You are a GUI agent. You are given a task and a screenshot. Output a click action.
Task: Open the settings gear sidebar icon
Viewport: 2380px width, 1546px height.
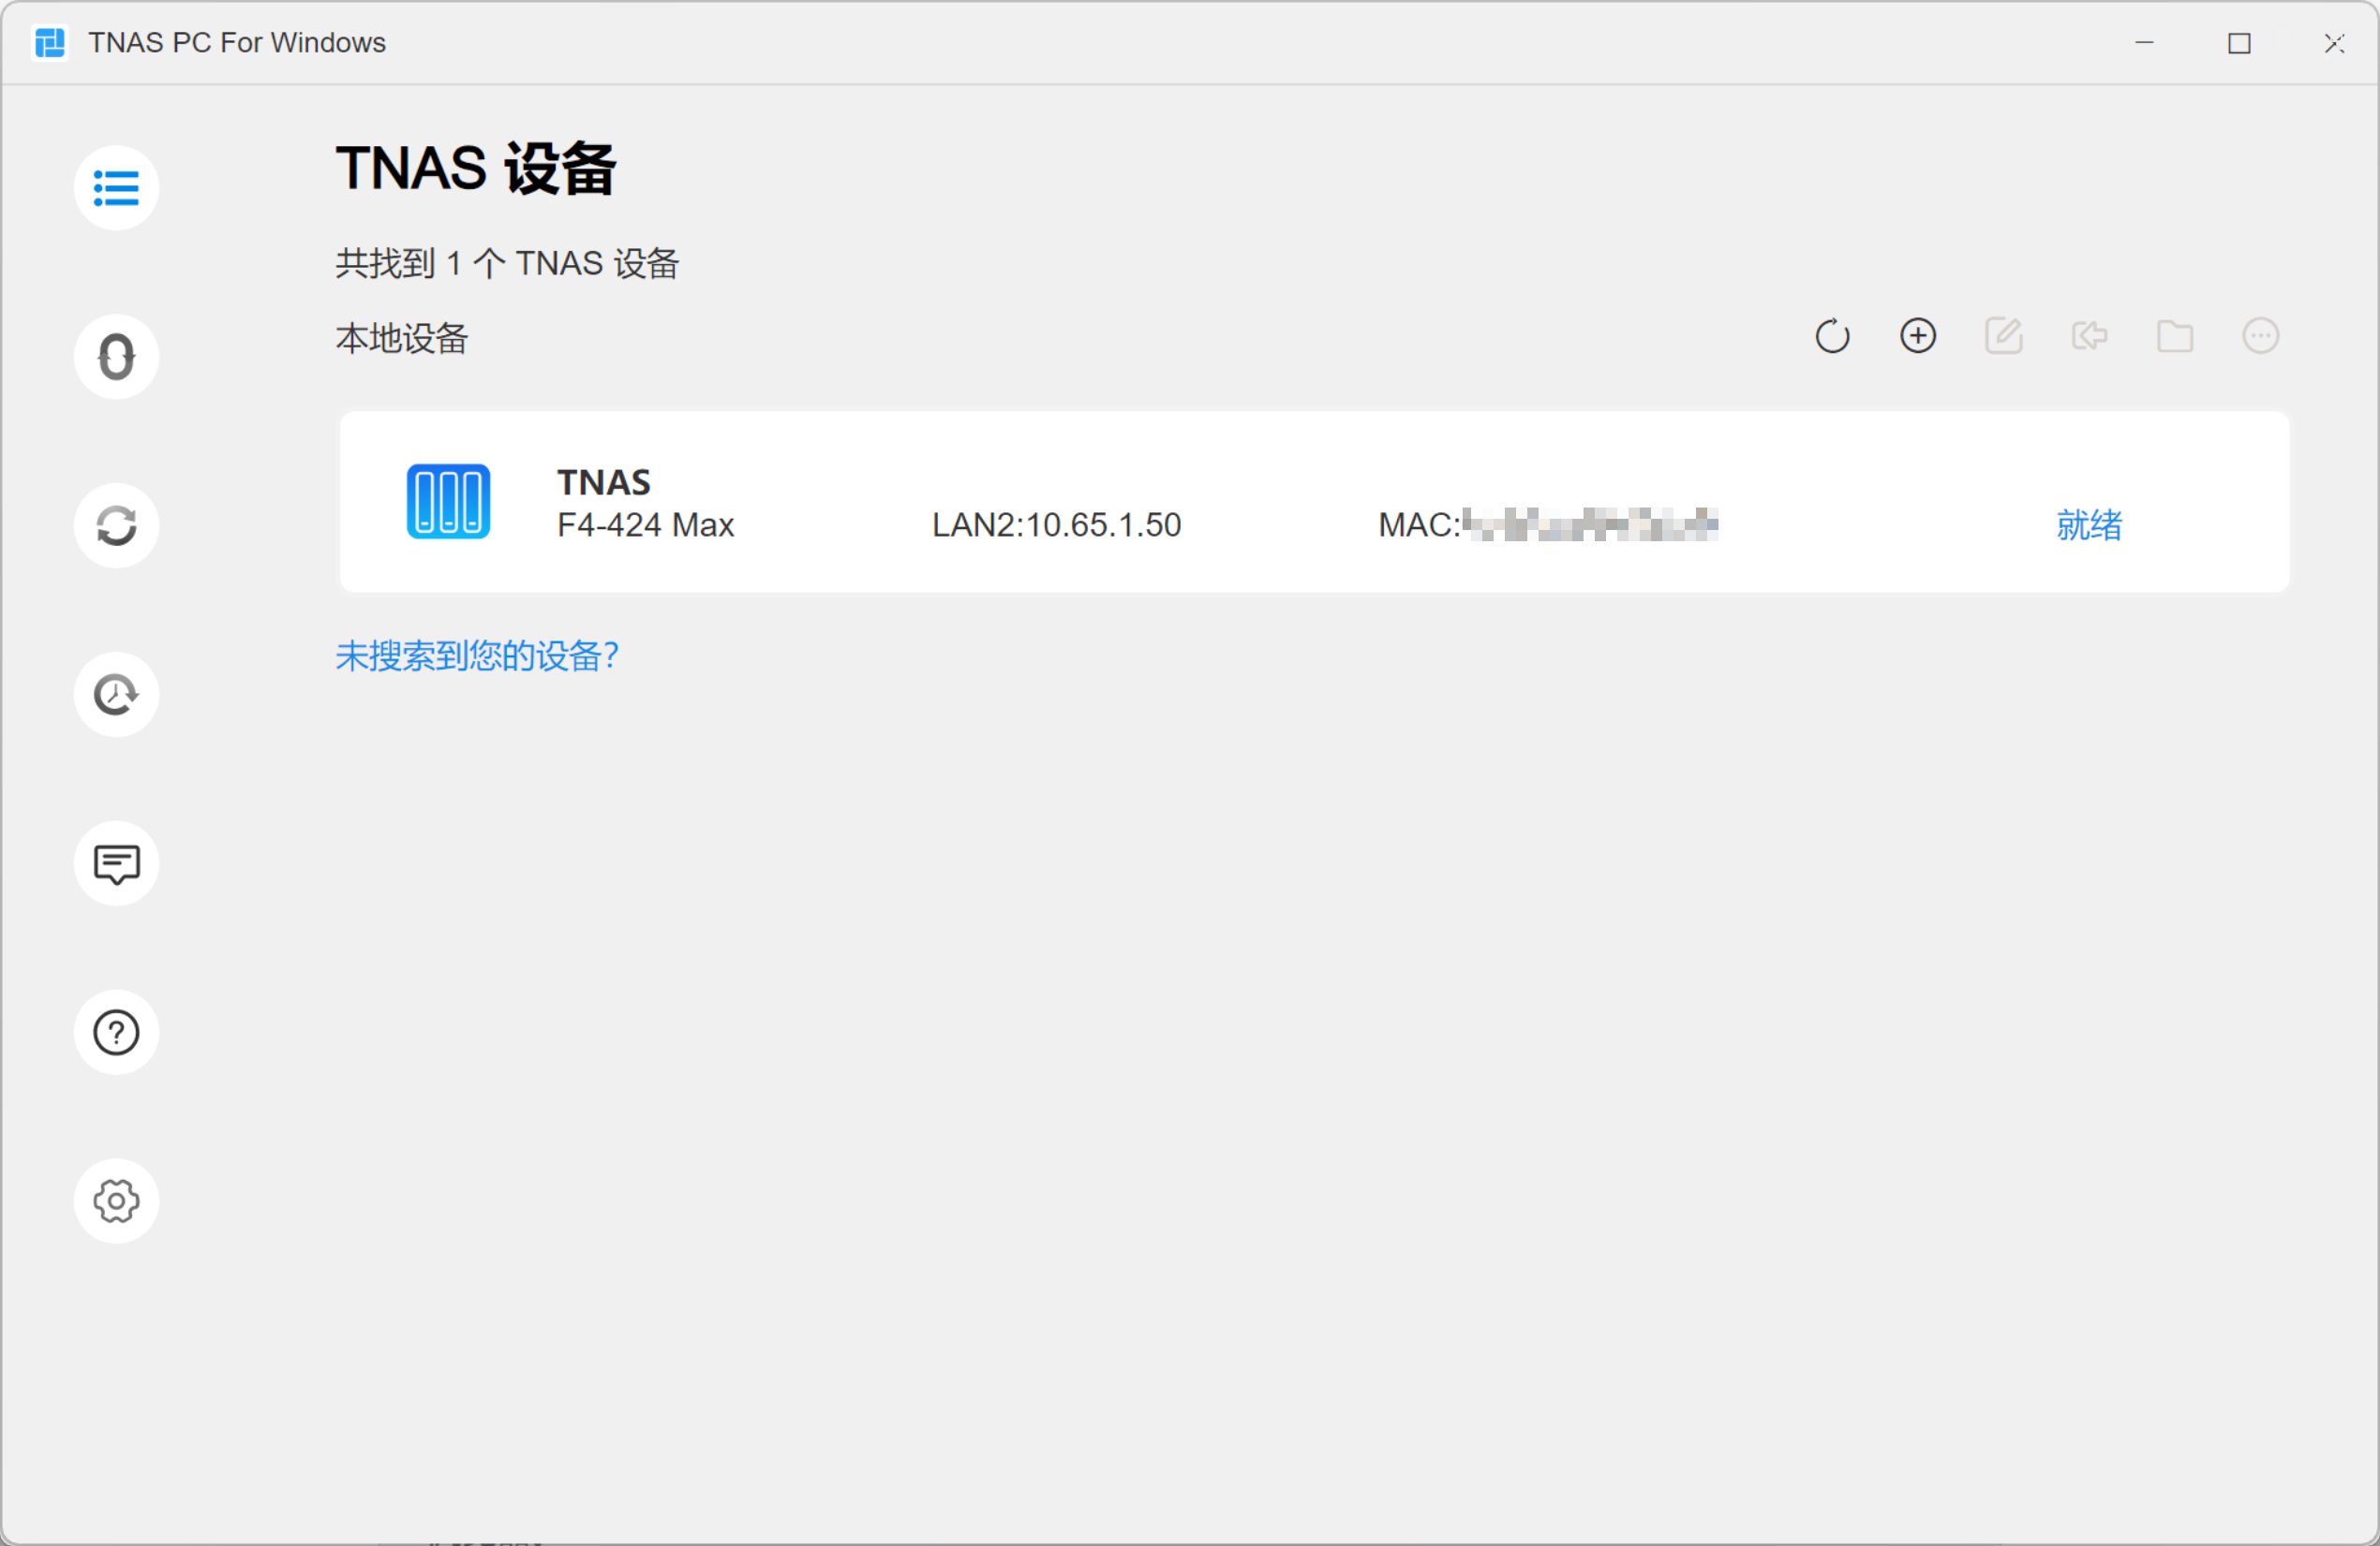[116, 1201]
